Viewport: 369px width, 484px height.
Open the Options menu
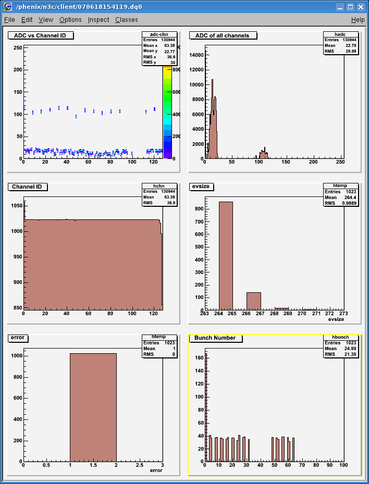70,20
